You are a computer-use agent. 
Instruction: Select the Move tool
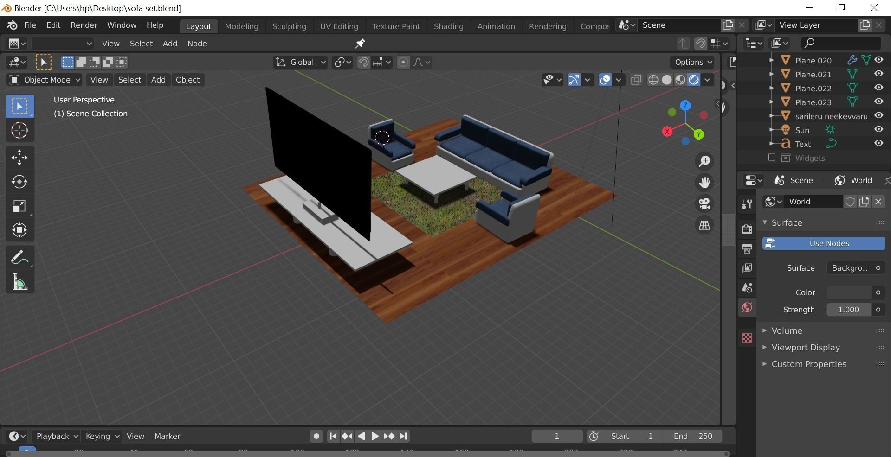19,158
